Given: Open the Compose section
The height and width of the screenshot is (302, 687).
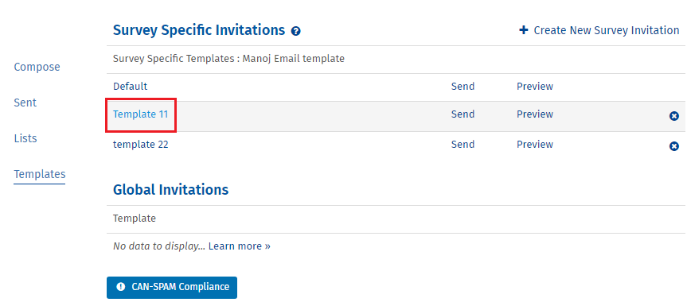Looking at the screenshot, I should [x=37, y=67].
